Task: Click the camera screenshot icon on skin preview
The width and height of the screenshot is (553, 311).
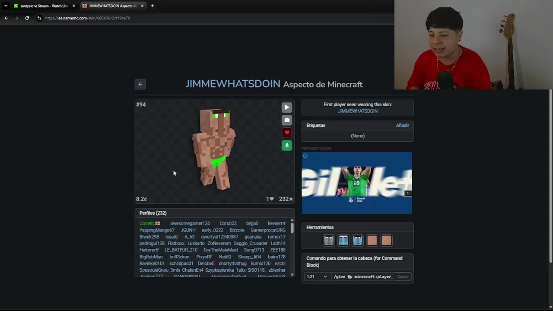Action: coord(287,120)
